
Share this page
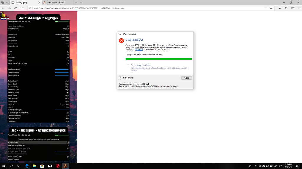(292, 8)
